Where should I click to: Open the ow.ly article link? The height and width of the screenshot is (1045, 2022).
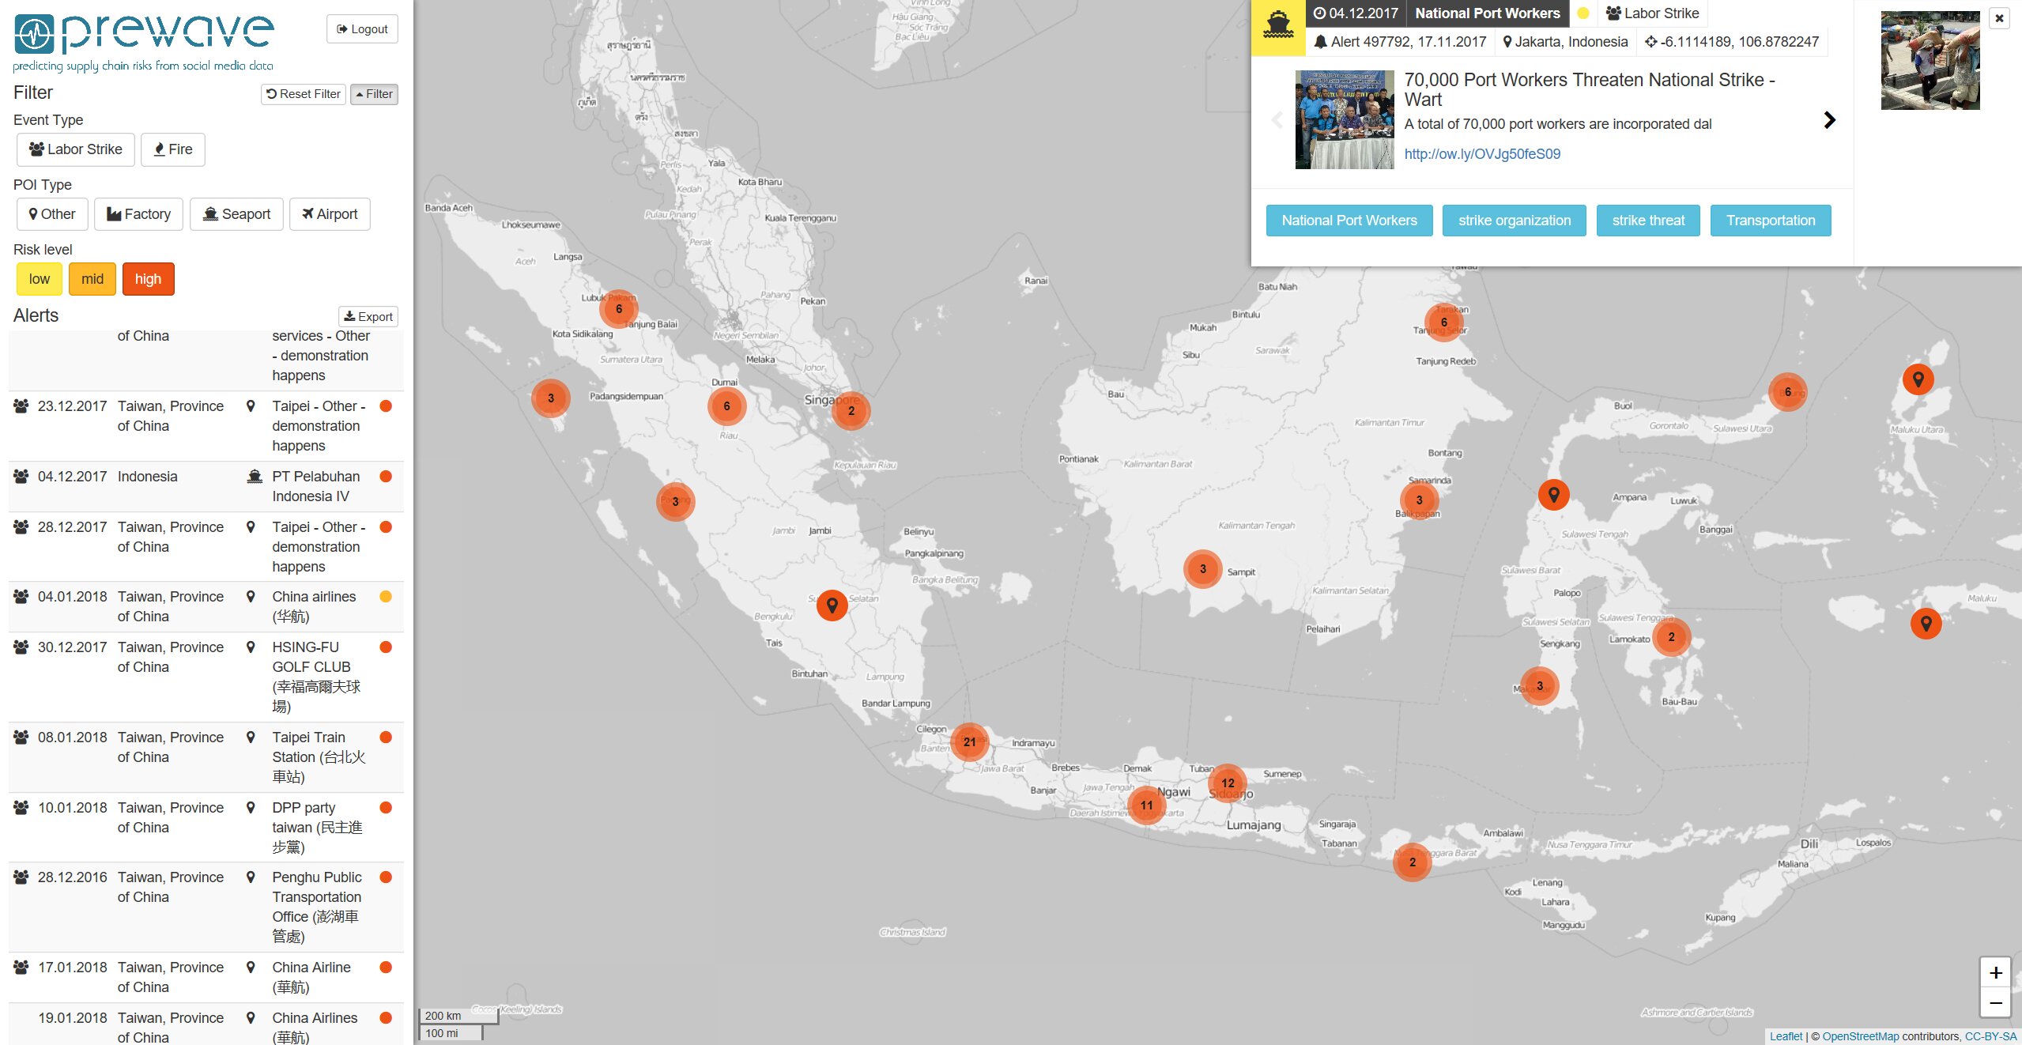(x=1482, y=154)
